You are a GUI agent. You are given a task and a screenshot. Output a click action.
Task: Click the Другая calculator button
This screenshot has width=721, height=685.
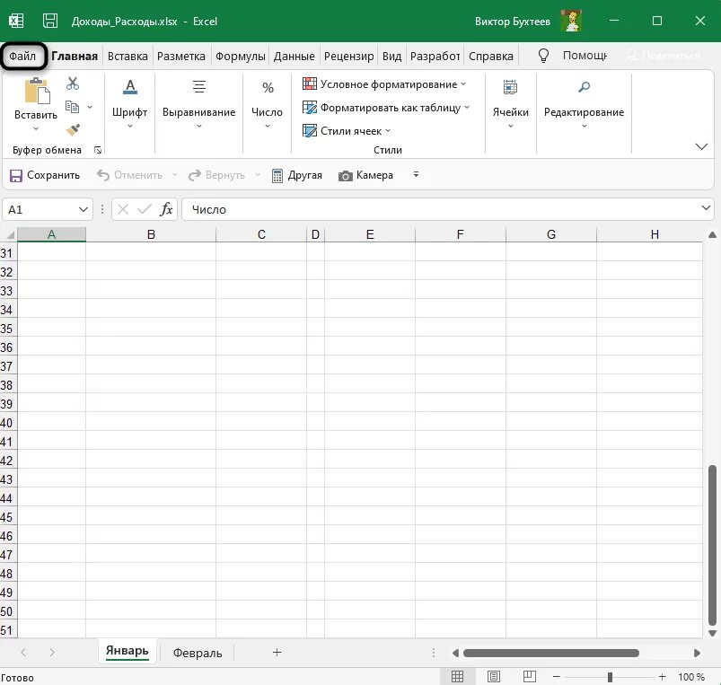coord(296,175)
